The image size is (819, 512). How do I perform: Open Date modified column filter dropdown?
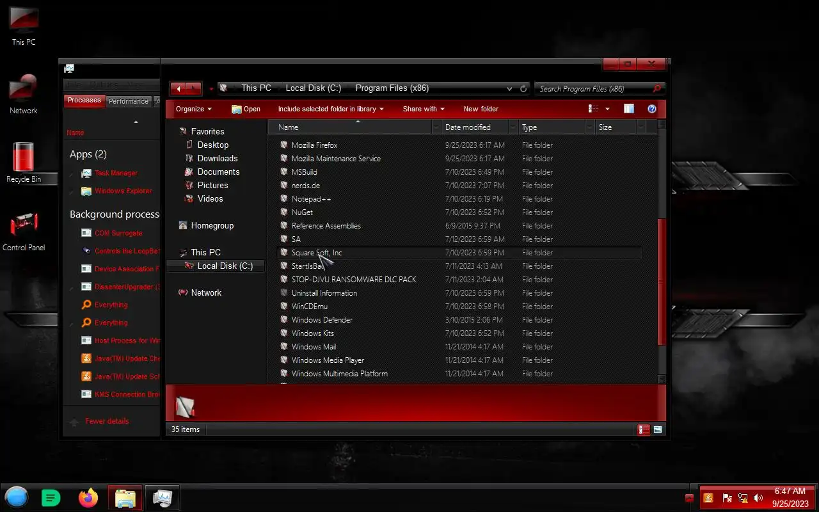tap(513, 127)
